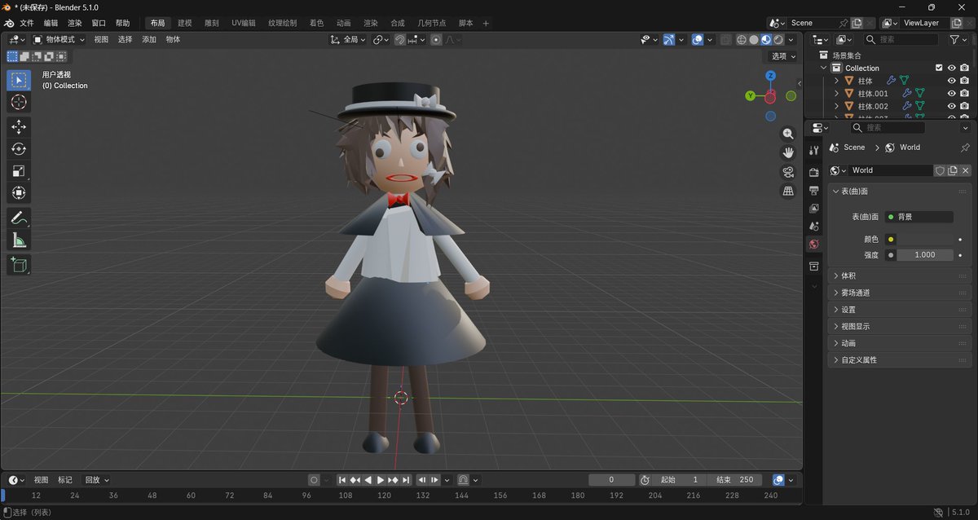This screenshot has width=978, height=520.
Task: Open the pivot point dropdown
Action: coord(381,39)
